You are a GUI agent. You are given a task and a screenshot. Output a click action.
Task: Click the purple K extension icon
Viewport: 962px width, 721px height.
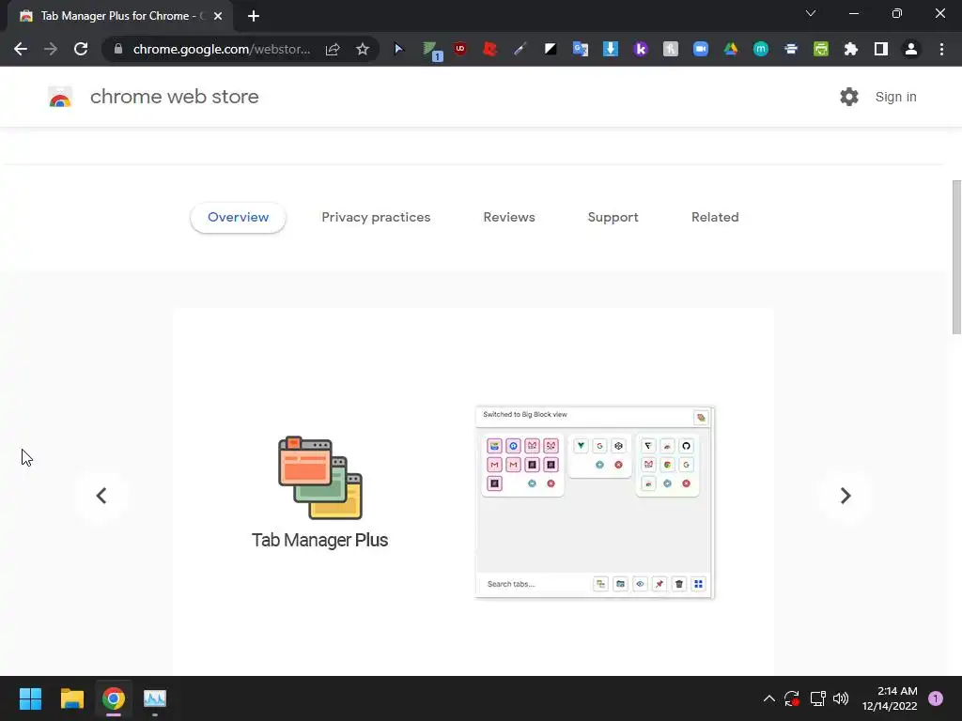click(641, 49)
